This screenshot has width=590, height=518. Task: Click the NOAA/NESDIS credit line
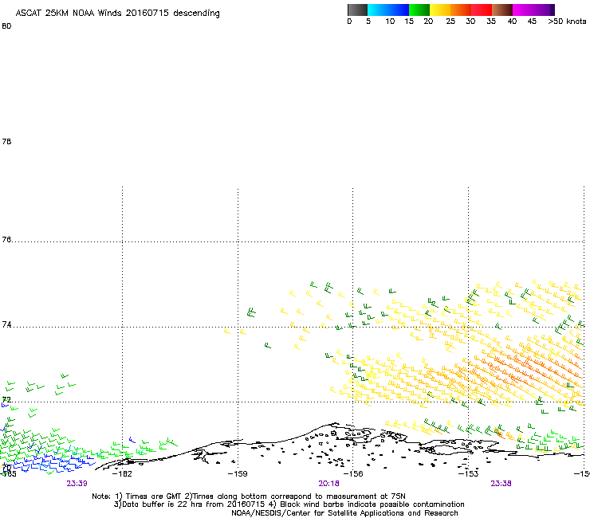(x=344, y=512)
